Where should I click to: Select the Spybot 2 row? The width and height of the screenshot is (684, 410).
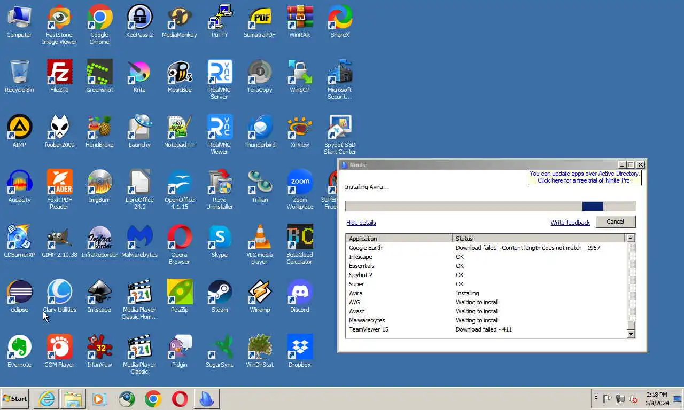coord(486,275)
